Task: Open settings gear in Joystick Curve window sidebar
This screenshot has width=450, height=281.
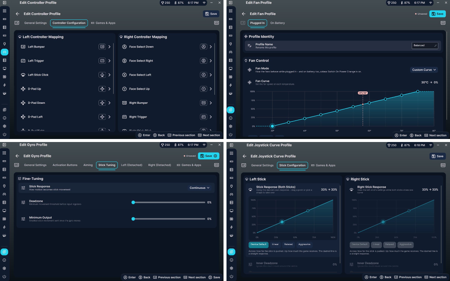Action: tap(231, 268)
